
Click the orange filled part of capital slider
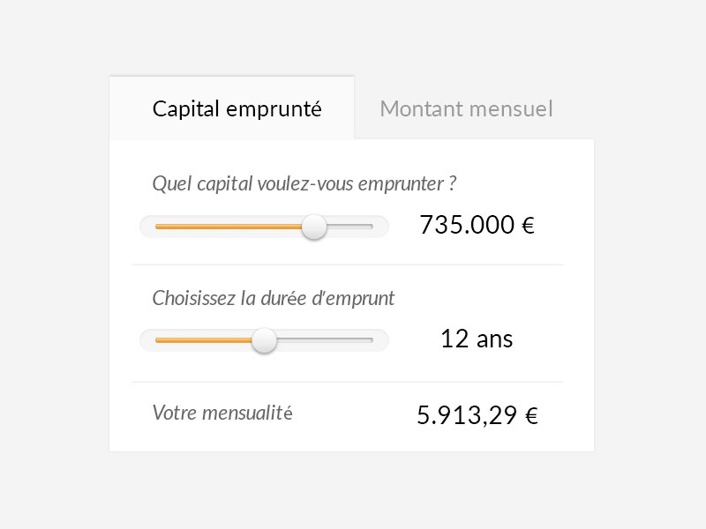pos(228,227)
